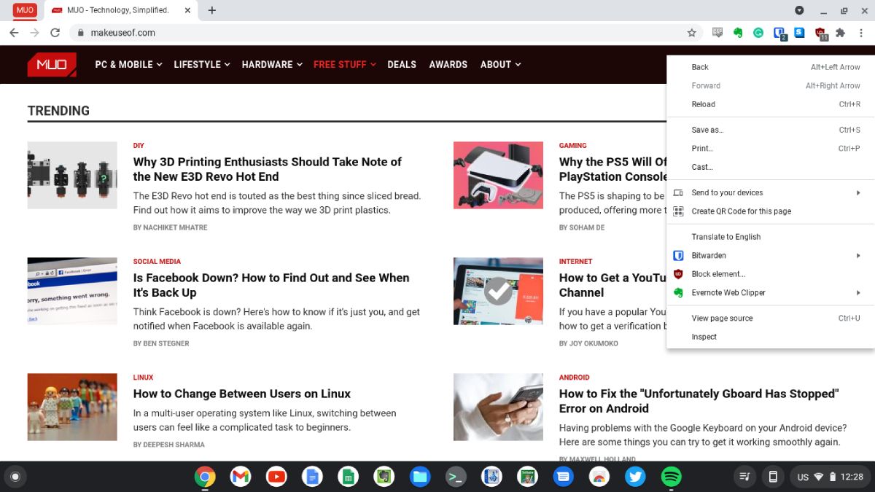Click the browser back arrow button
The image size is (875, 492).
click(x=14, y=33)
